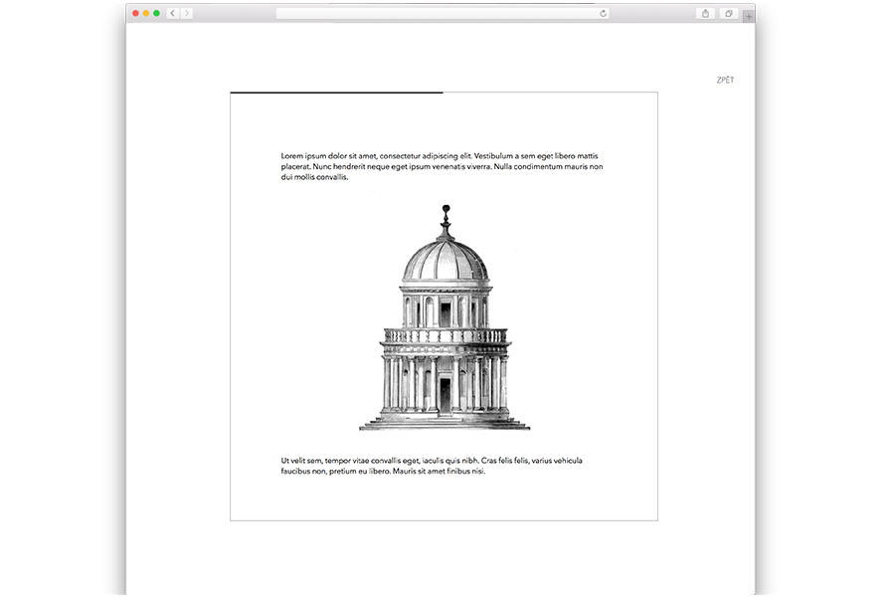The image size is (895, 597).
Task: Focus the browser address bar
Action: (438, 13)
